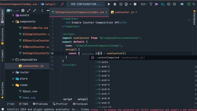Click CounterCompositionApi.vue breadcrumb in navigation bar

18,4
